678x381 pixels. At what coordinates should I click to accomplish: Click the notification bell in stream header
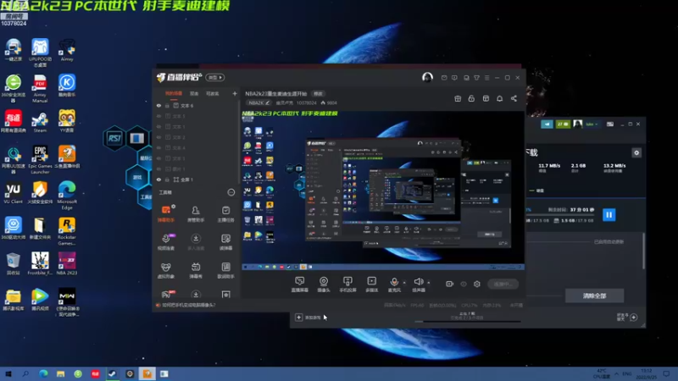(x=499, y=98)
